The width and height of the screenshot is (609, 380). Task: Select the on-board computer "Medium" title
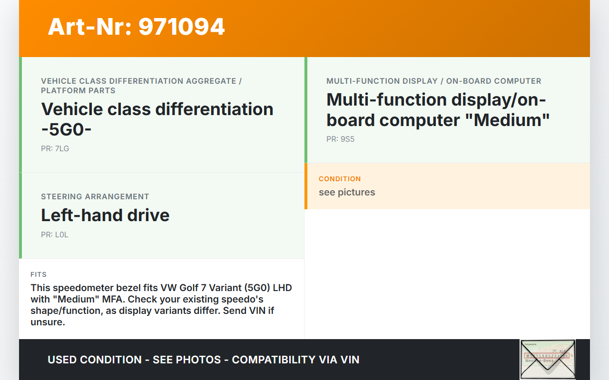coord(438,109)
